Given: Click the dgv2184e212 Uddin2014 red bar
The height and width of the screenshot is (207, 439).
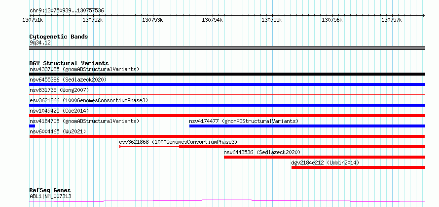Looking at the screenshot, I should pyautogui.click(x=359, y=167).
